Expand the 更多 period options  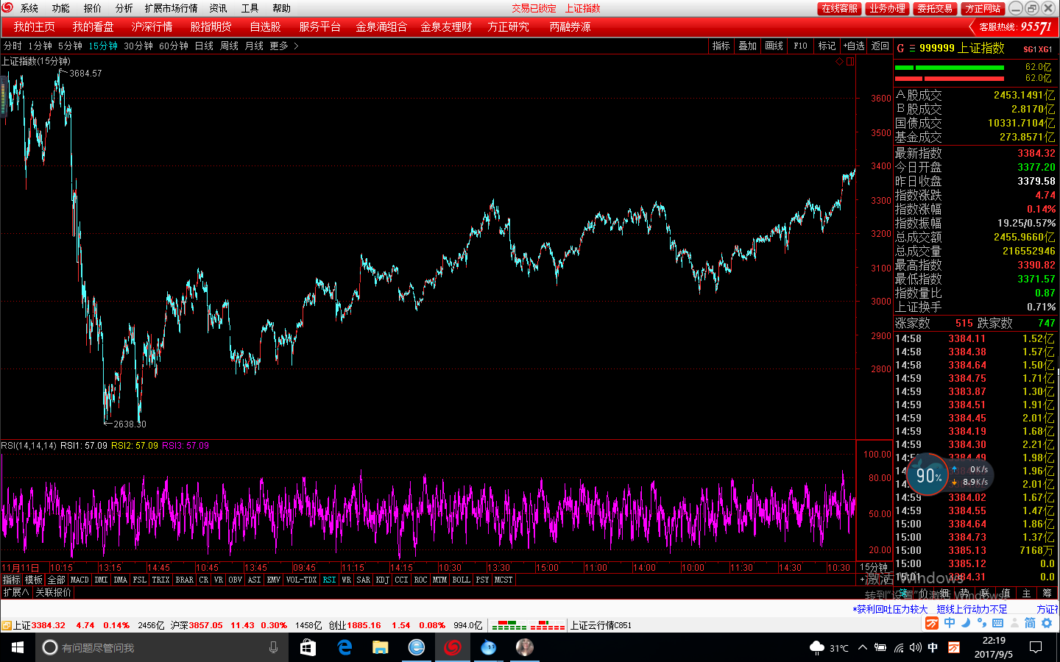(283, 46)
